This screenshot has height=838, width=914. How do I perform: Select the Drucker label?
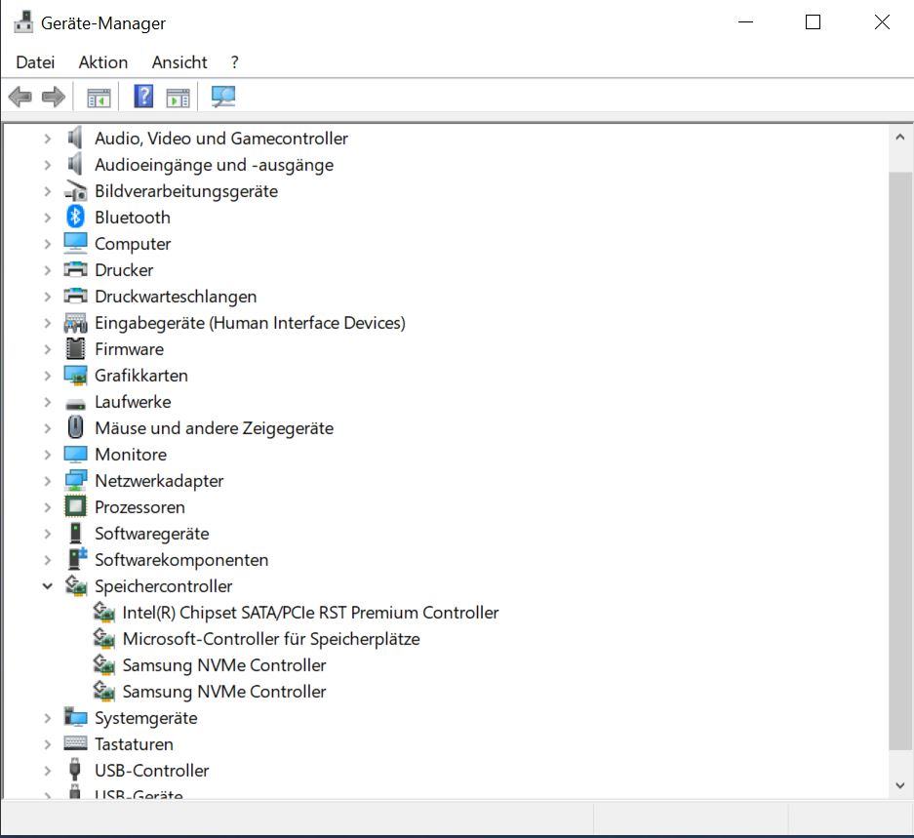pos(124,270)
